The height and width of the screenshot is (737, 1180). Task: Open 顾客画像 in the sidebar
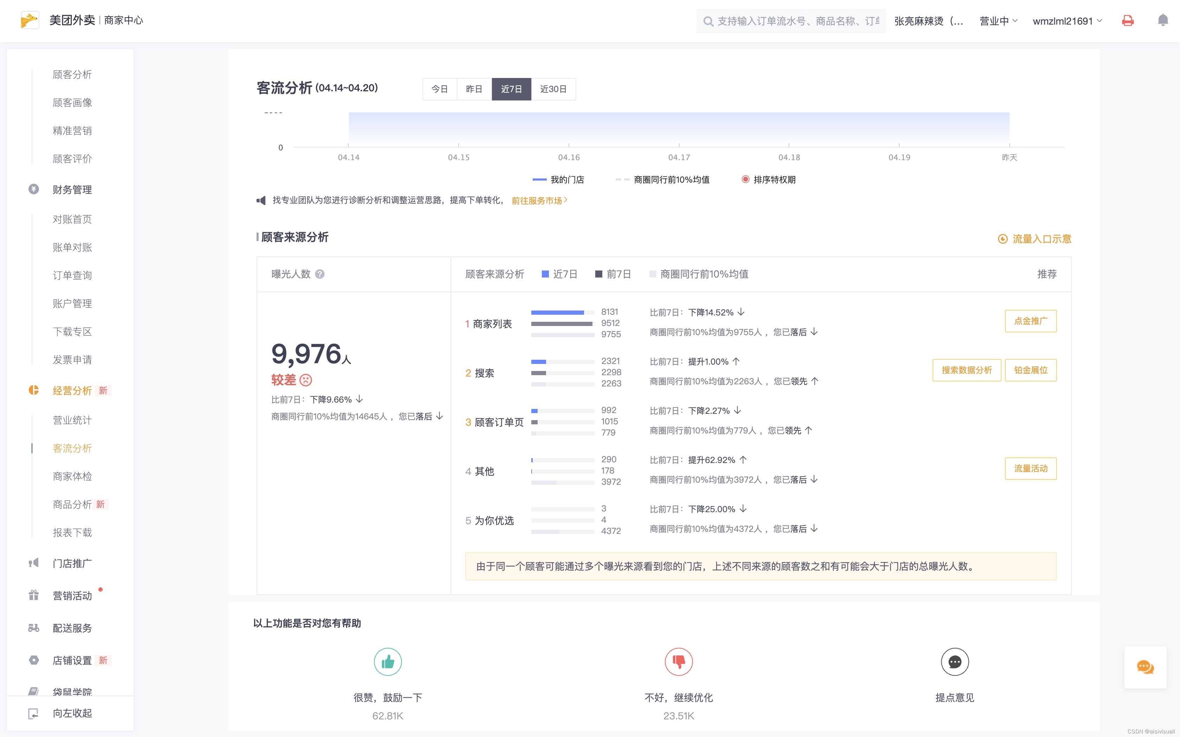[x=72, y=103]
